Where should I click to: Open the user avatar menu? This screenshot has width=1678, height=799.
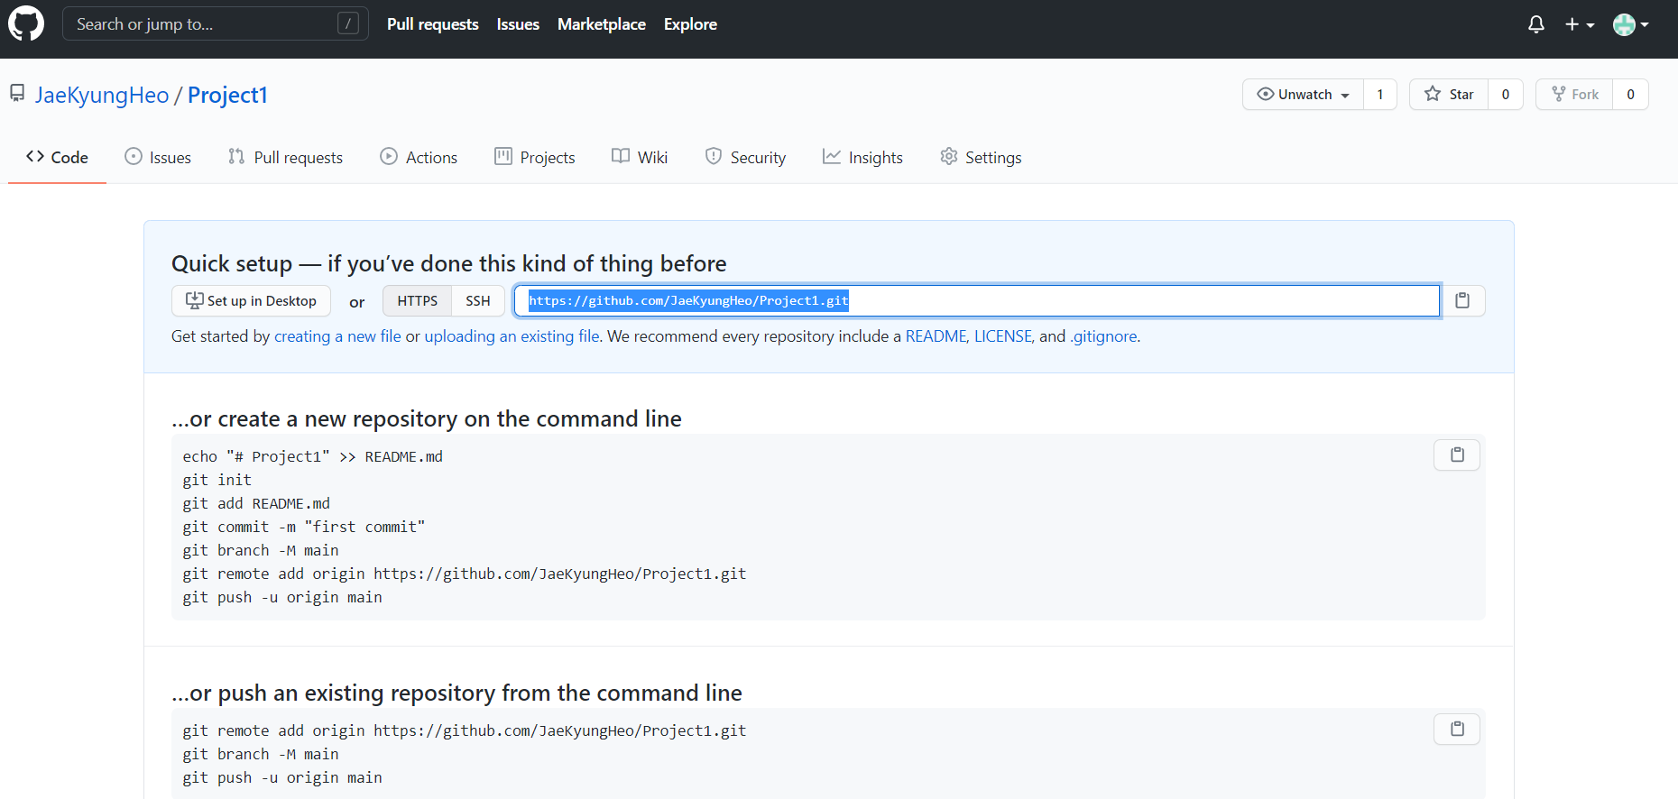(x=1631, y=24)
